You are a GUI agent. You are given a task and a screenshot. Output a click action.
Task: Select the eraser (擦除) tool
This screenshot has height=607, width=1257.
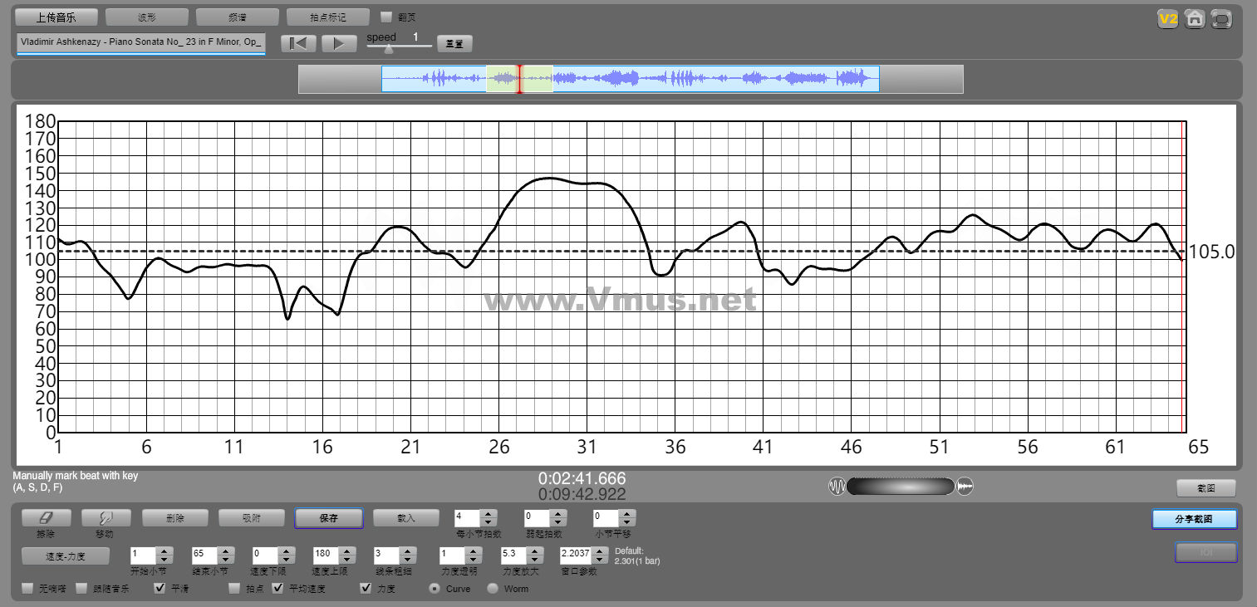coord(45,518)
